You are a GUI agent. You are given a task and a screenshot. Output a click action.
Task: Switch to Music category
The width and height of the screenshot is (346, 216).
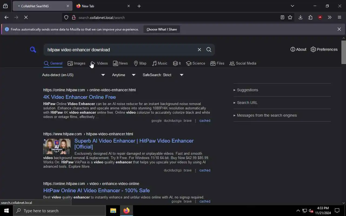159,63
